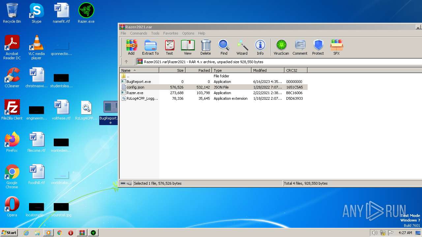Select the volthese.rtf desktop file

[x=61, y=110]
